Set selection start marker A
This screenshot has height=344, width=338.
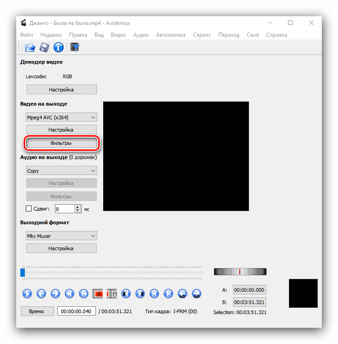[x=98, y=293]
